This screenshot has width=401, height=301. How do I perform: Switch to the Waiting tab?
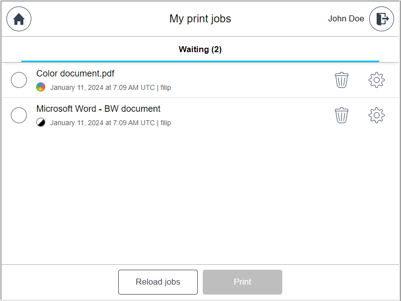tap(200, 49)
